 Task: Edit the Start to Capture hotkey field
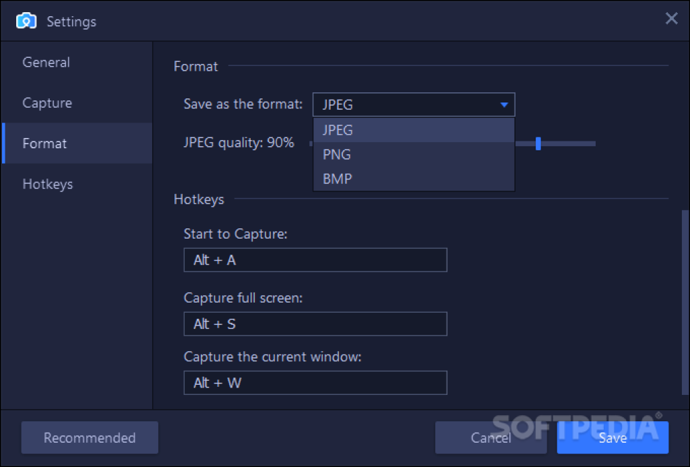(315, 260)
